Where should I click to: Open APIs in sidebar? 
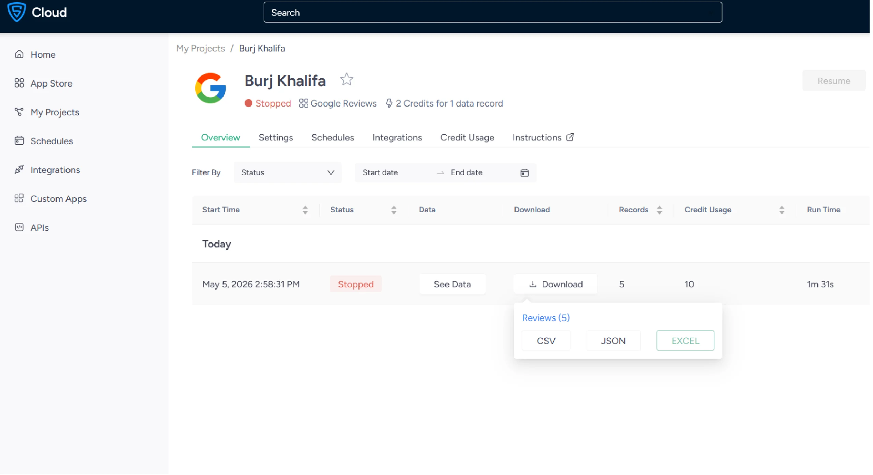point(39,228)
